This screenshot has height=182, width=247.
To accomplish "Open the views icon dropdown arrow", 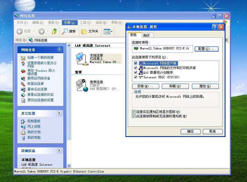I will pos(111,31).
